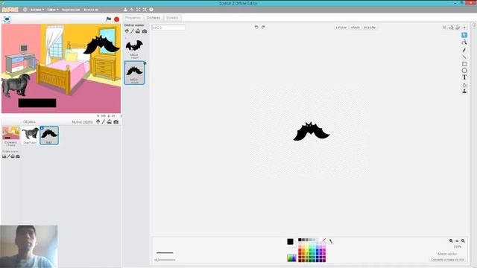Viewport: 477px width, 268px height.
Task: Zoom in the paint canvas
Action: [463, 240]
